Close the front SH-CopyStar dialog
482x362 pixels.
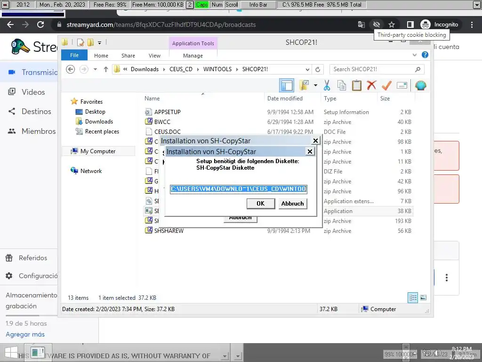(310, 151)
